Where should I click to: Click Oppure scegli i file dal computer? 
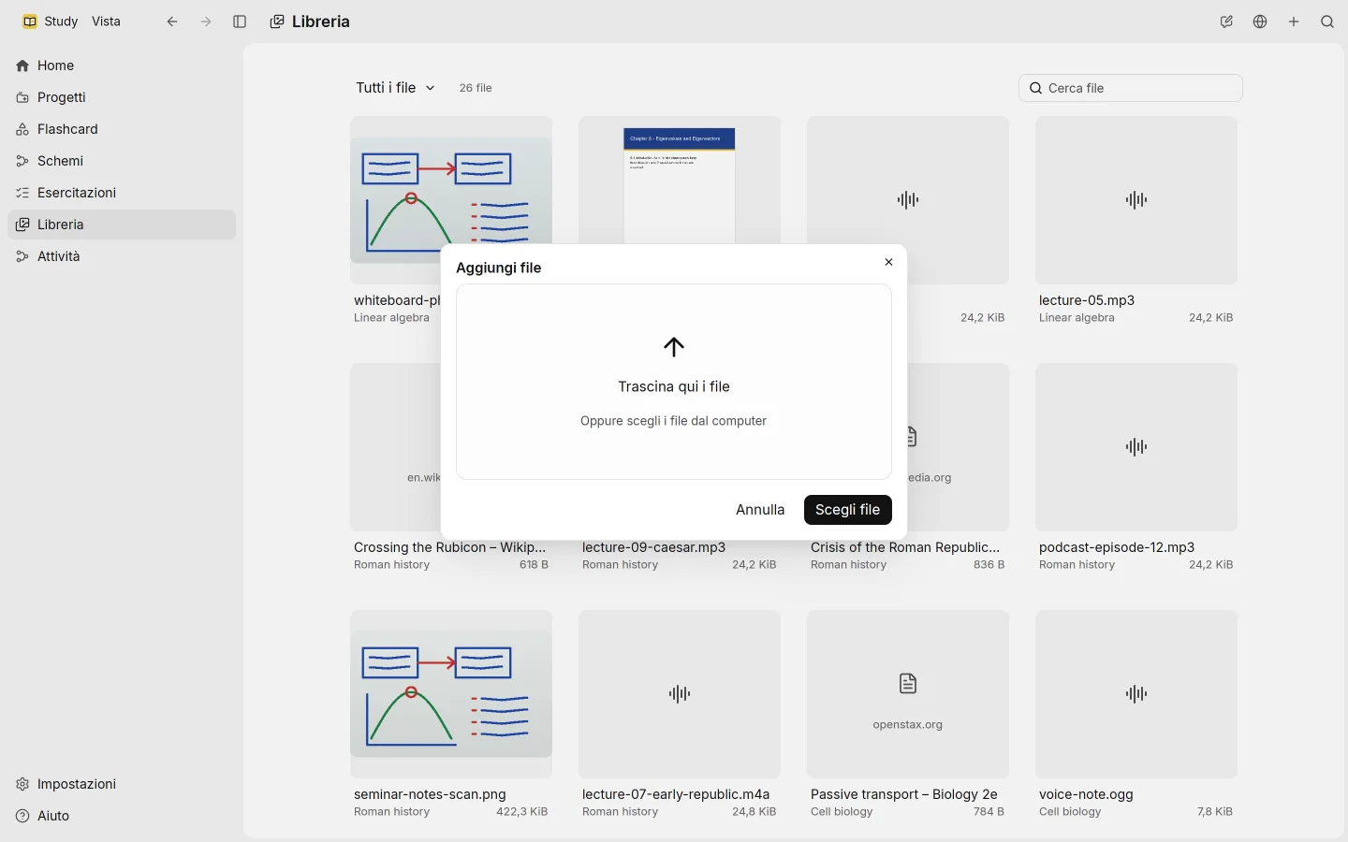click(x=673, y=421)
